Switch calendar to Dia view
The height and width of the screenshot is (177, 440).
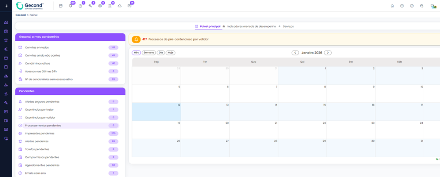click(161, 53)
